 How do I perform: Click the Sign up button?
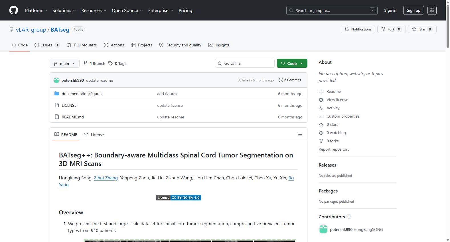point(413,10)
